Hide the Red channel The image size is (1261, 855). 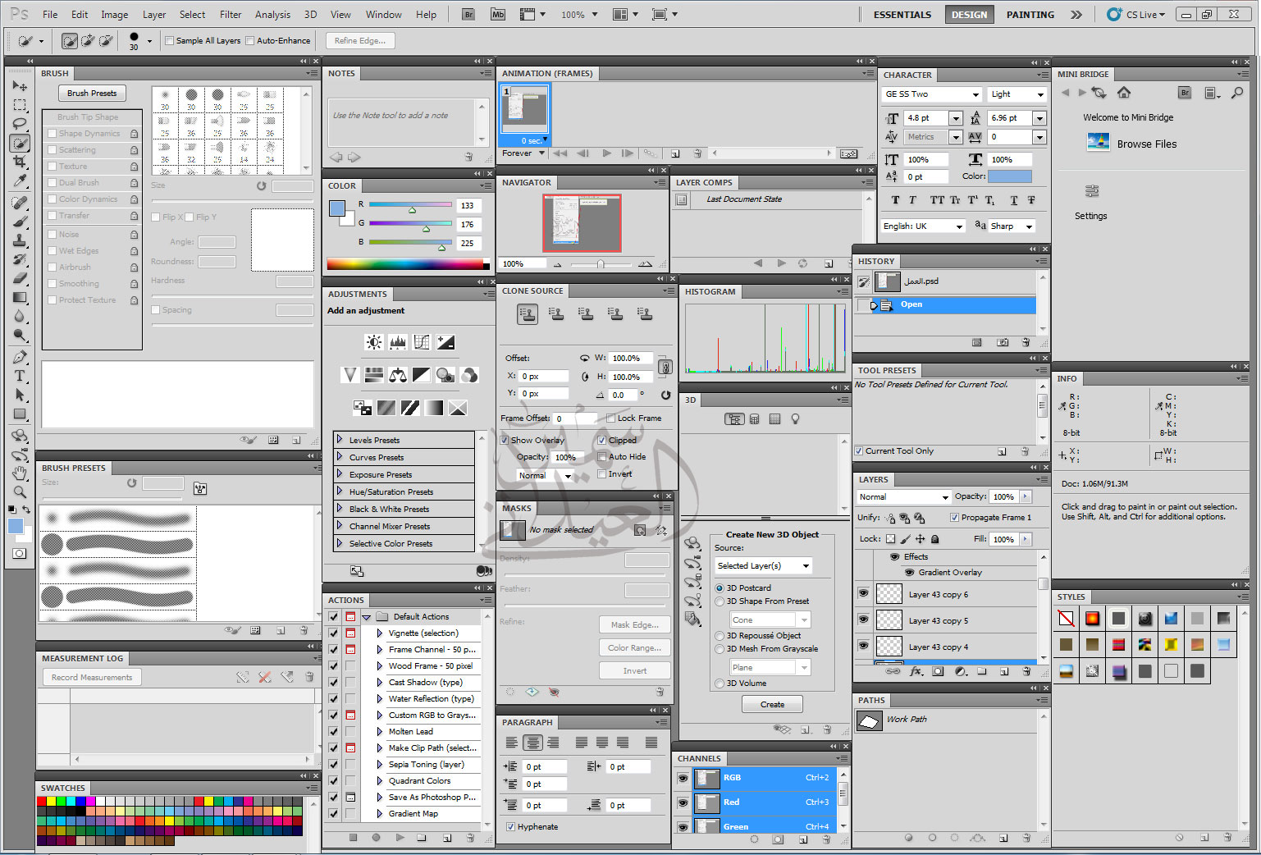pos(683,802)
